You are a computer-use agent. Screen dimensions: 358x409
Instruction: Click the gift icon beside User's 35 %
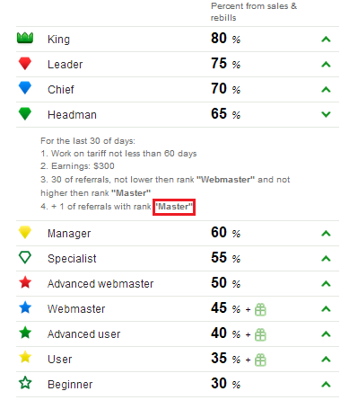pyautogui.click(x=260, y=360)
